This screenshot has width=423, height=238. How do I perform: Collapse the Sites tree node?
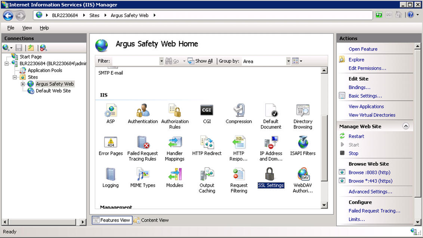click(x=15, y=77)
